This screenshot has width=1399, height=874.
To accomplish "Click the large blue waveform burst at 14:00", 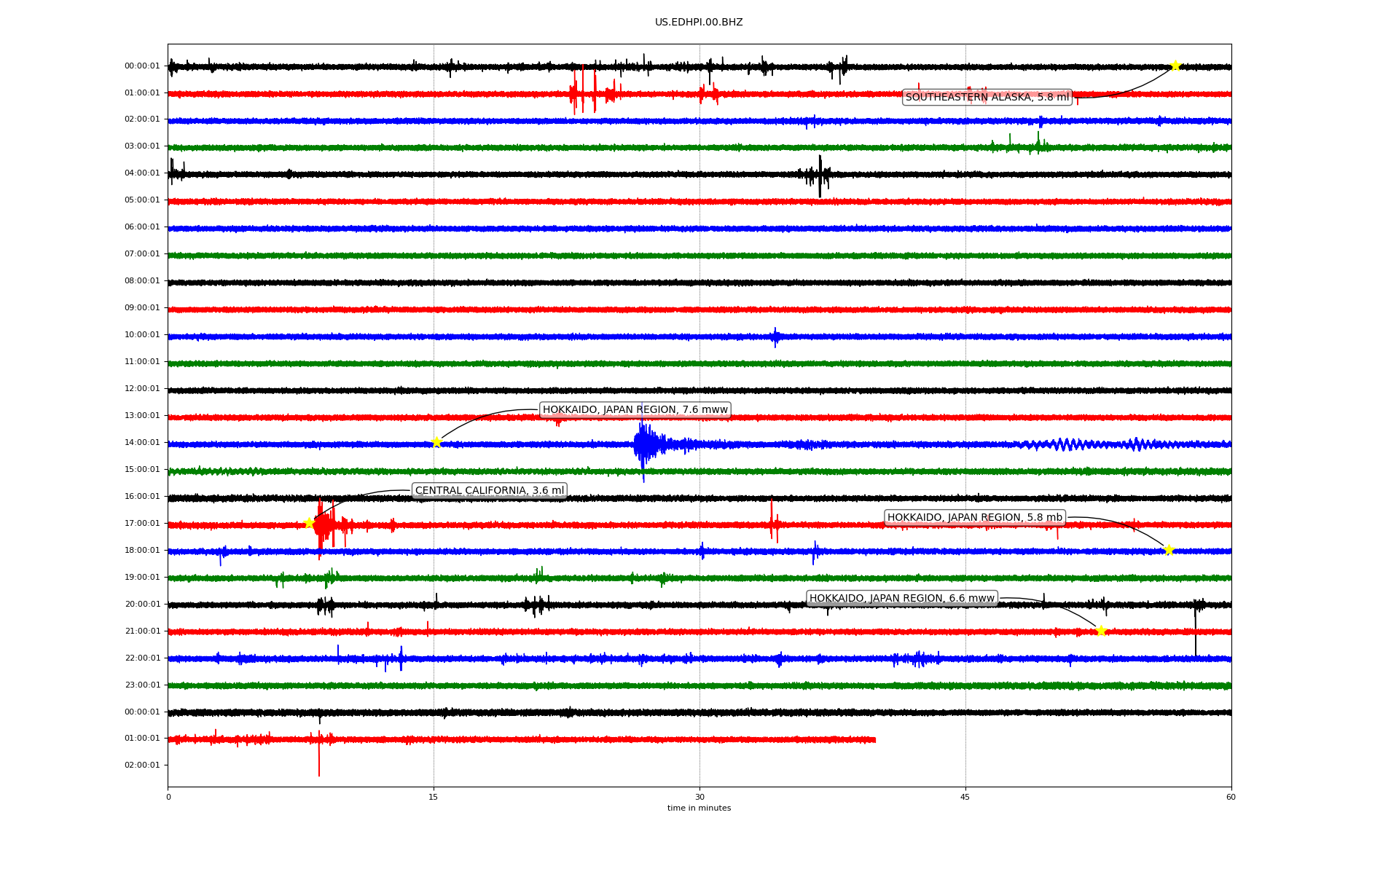I will [644, 444].
